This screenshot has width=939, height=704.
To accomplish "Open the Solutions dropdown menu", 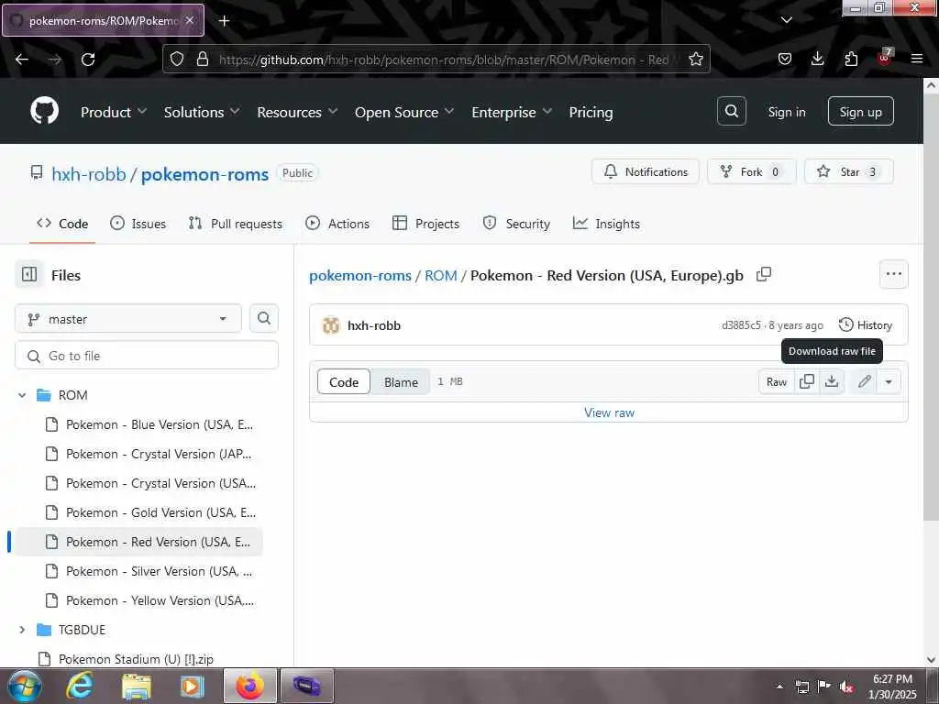I will (x=202, y=112).
